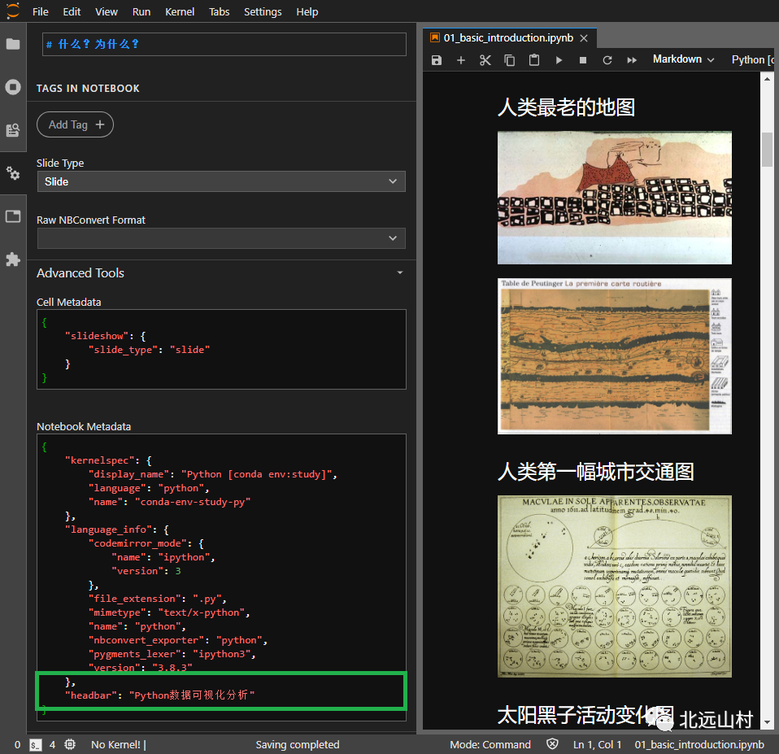Click 'Mode: Command' in the status bar
This screenshot has width=779, height=754.
(x=490, y=744)
